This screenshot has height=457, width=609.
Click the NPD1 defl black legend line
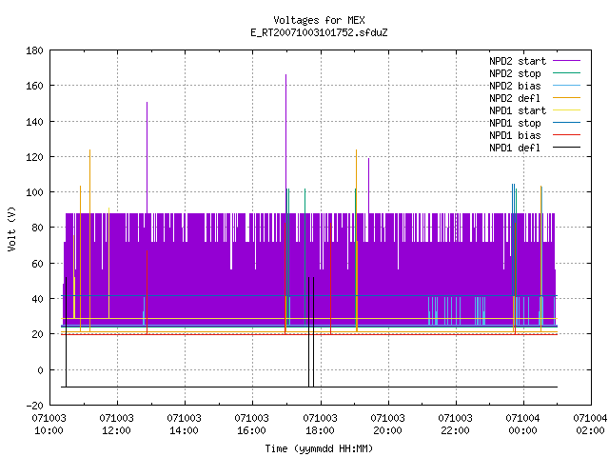(566, 148)
